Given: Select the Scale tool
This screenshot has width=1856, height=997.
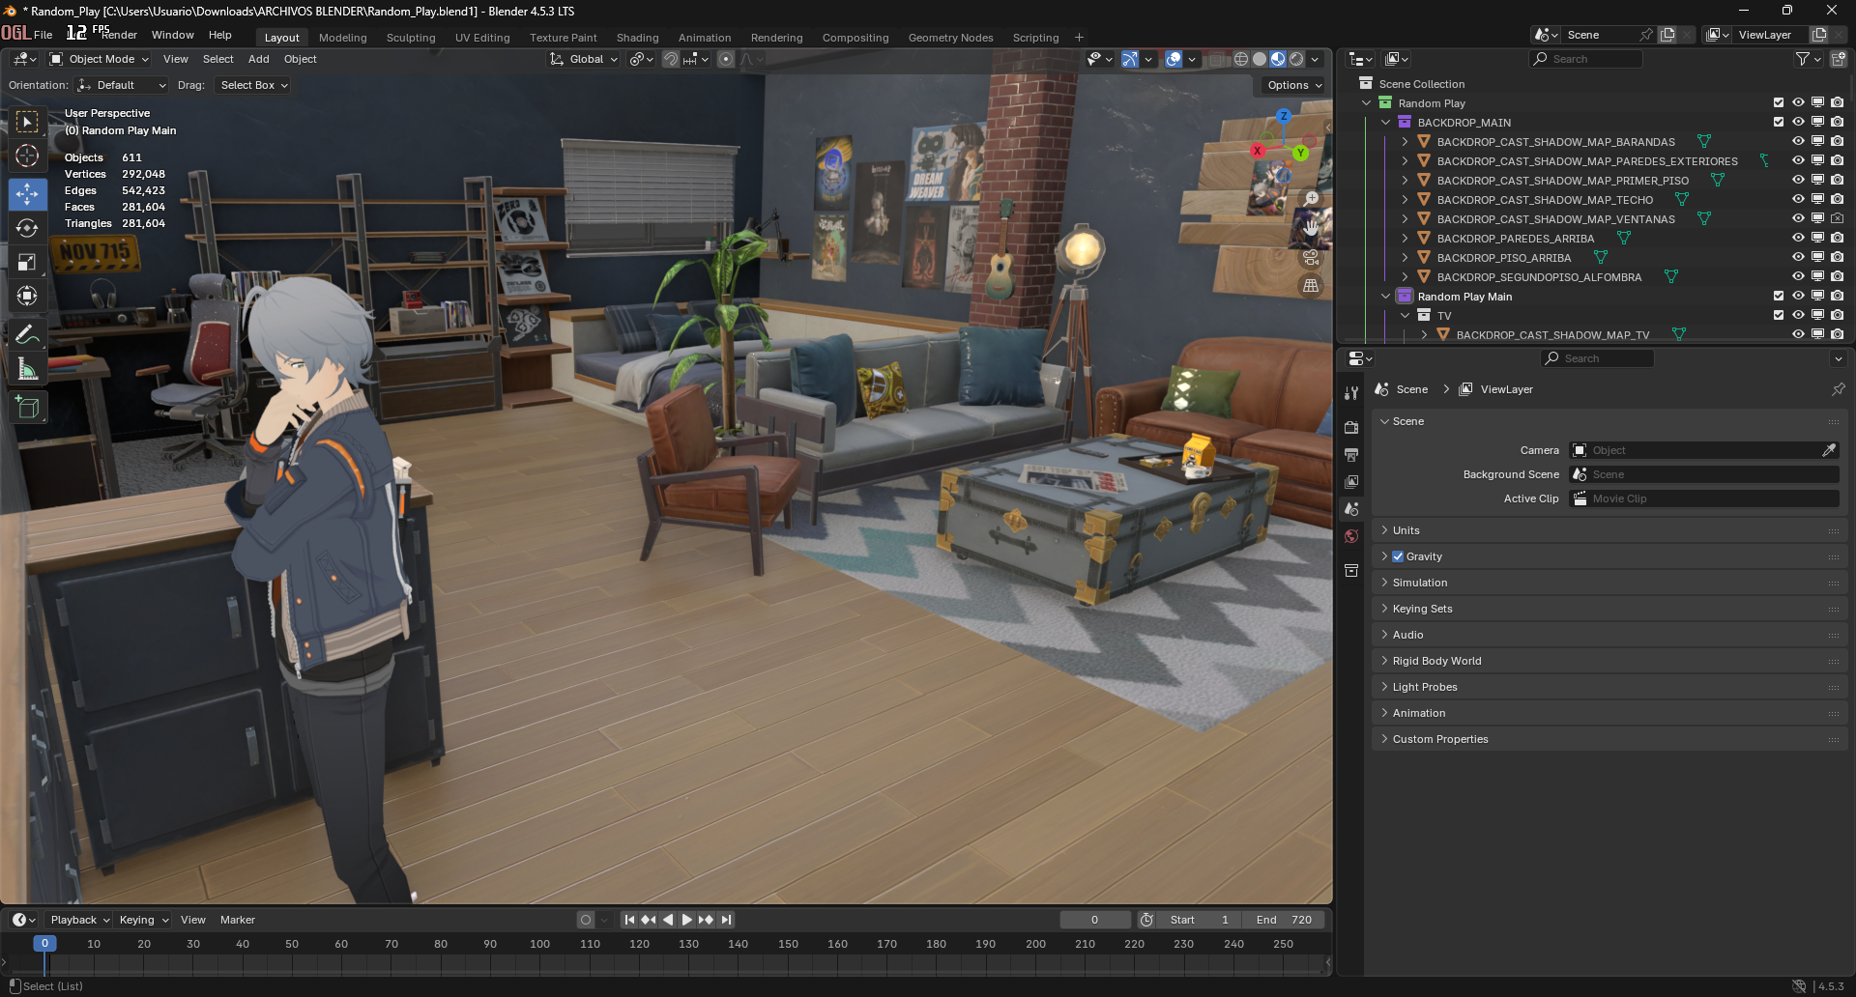Looking at the screenshot, I should pos(27,263).
